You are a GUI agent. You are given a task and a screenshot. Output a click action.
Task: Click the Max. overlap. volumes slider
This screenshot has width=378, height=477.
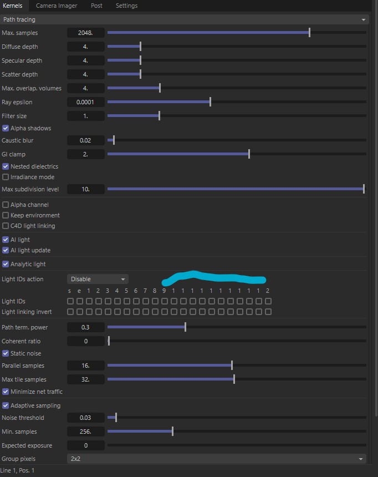pos(237,88)
